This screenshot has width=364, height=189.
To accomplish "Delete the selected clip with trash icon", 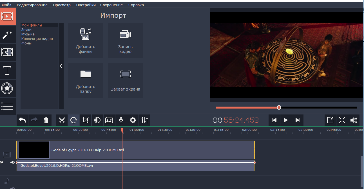I will click(x=46, y=120).
